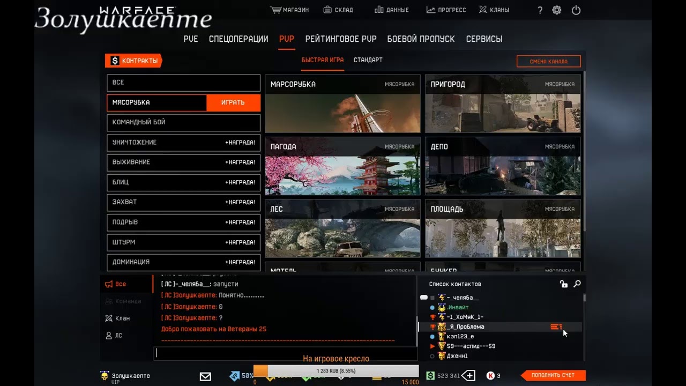Open the Сервисы tab
The image size is (686, 386).
[x=484, y=39]
